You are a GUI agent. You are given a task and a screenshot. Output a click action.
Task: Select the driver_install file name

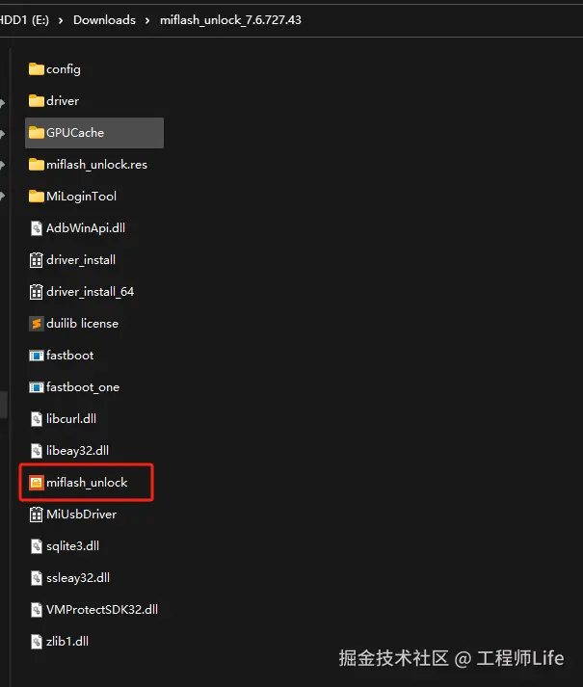(x=81, y=260)
